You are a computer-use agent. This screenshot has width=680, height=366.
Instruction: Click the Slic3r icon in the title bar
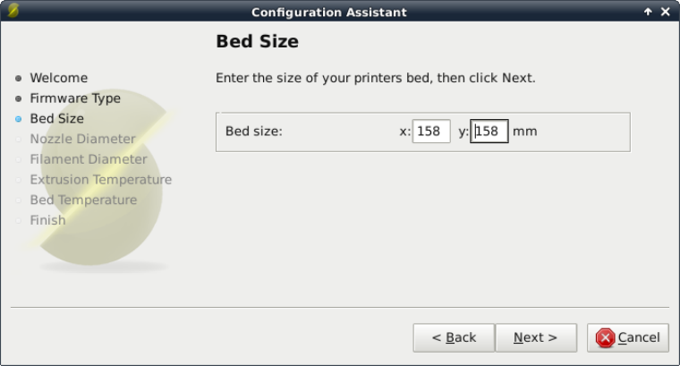(x=12, y=12)
